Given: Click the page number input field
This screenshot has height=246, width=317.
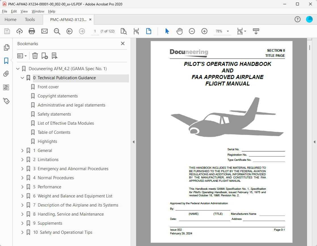Looking at the screenshot, I should pyautogui.click(x=95, y=31).
